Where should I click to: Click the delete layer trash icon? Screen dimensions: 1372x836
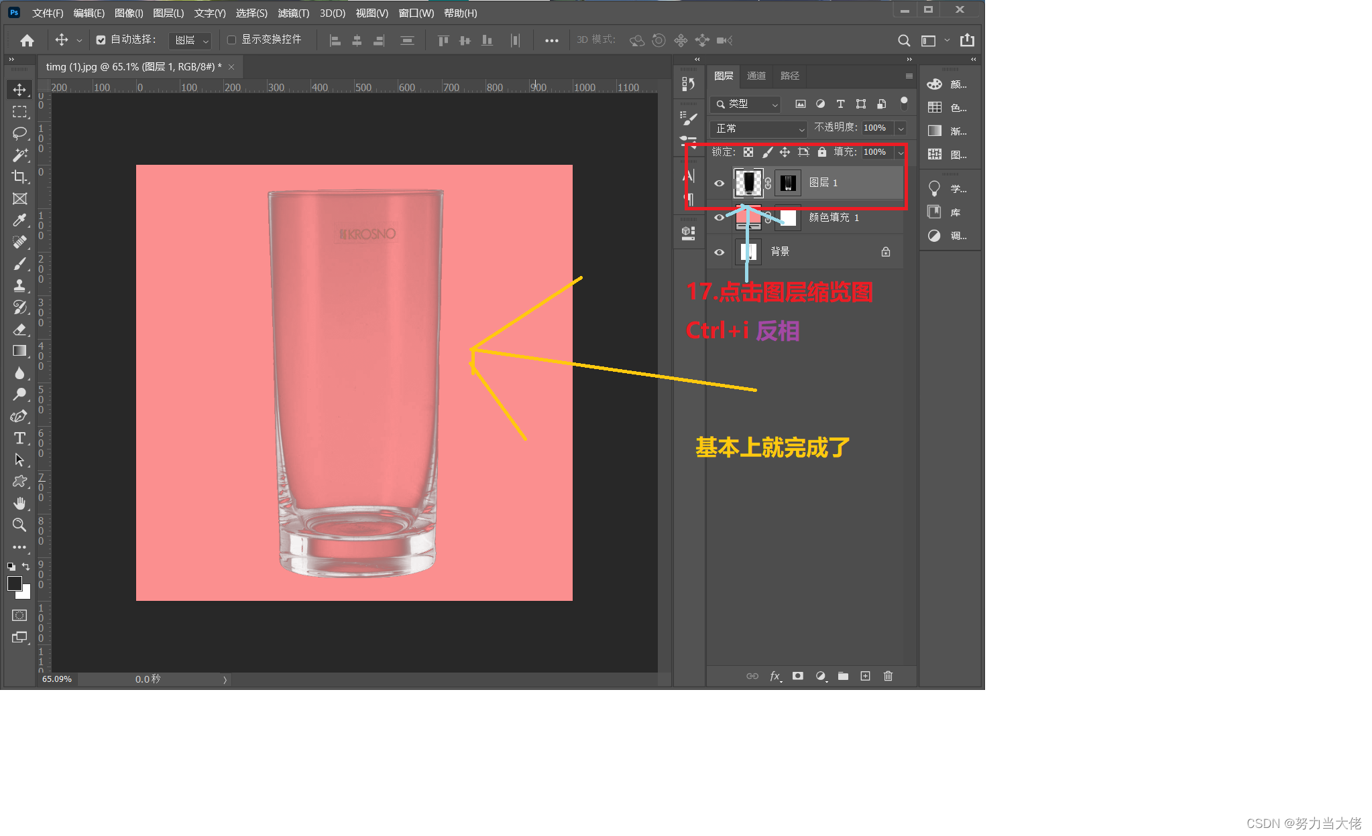pos(888,676)
